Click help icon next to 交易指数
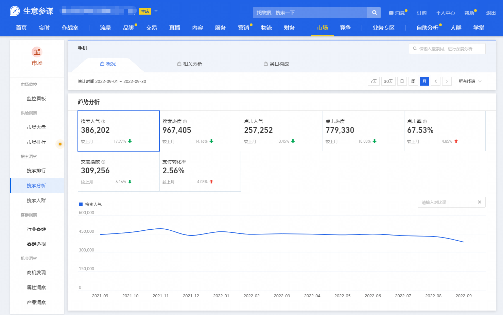The image size is (503, 315). point(103,162)
